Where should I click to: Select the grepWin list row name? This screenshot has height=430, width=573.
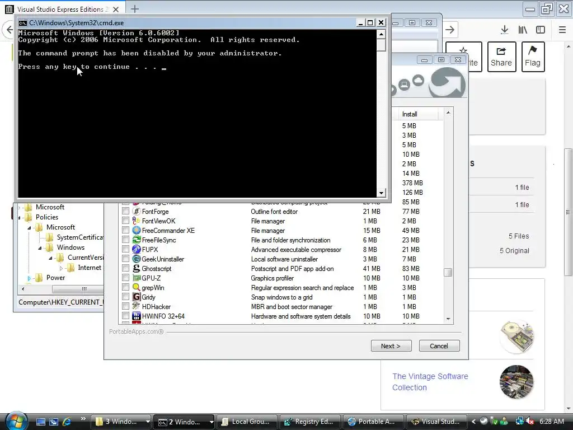point(153,288)
